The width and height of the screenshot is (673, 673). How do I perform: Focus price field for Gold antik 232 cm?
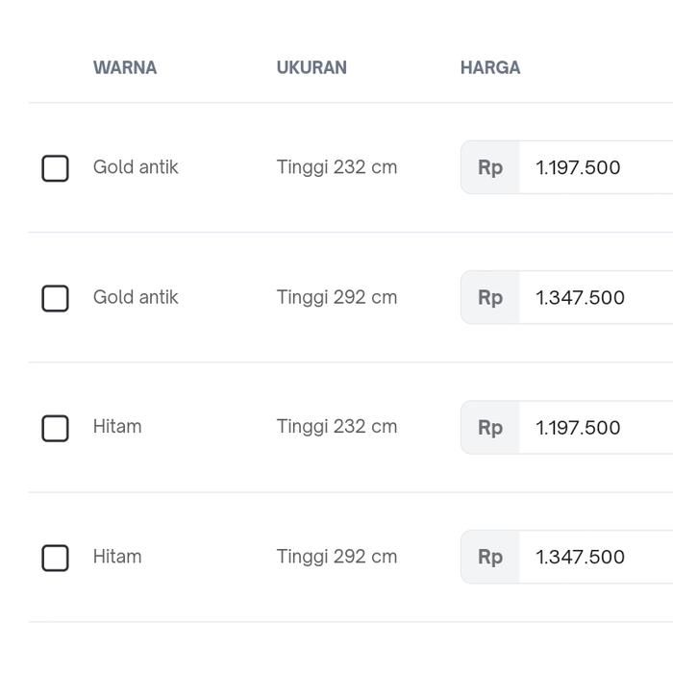click(x=596, y=168)
